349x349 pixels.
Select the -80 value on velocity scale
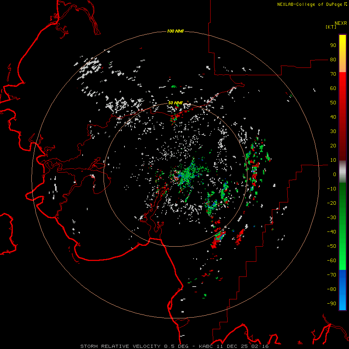click(332, 289)
